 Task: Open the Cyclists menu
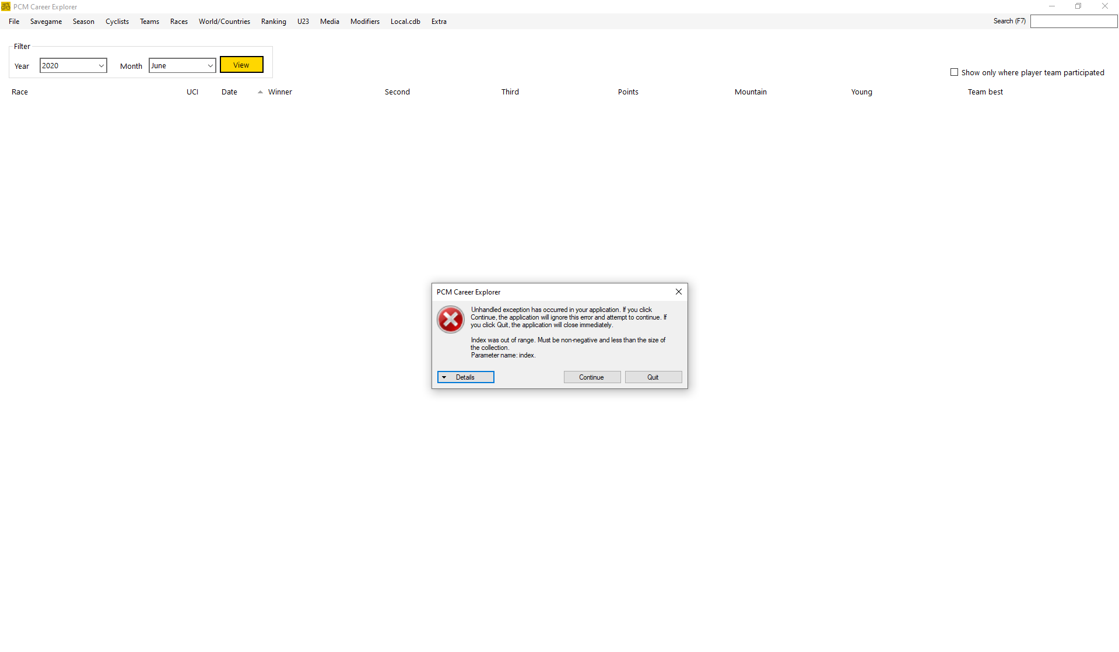117,22
